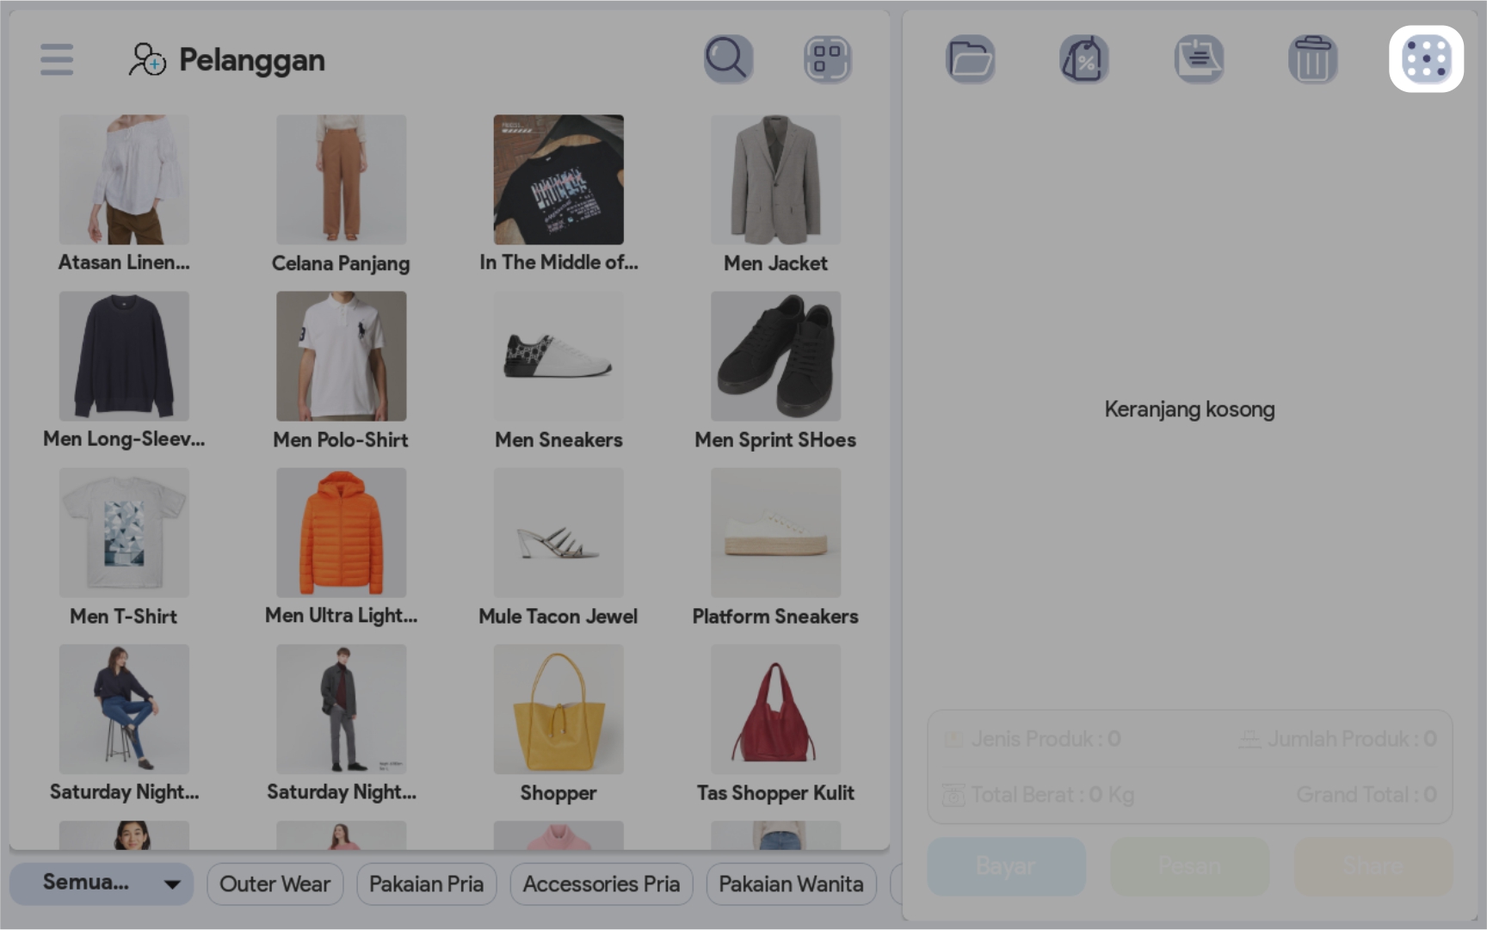Click the add customer Pelanggan icon
The image size is (1487, 930).
(147, 60)
